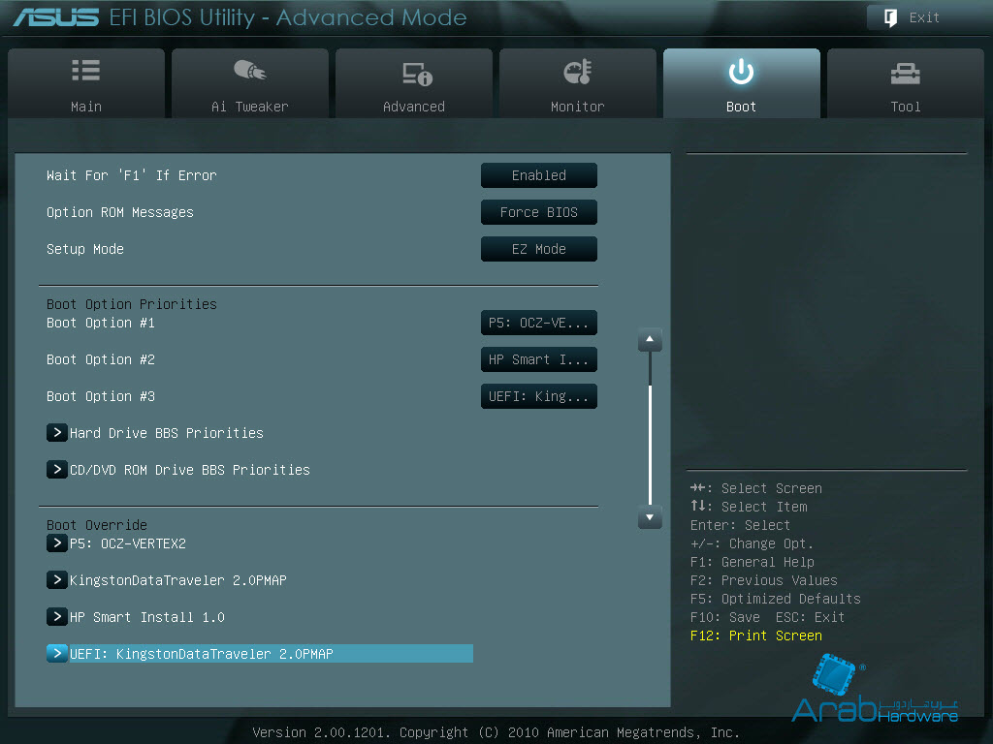Change Setup Mode EZ Mode value
Viewport: 993px width, 744px height.
pyautogui.click(x=539, y=249)
